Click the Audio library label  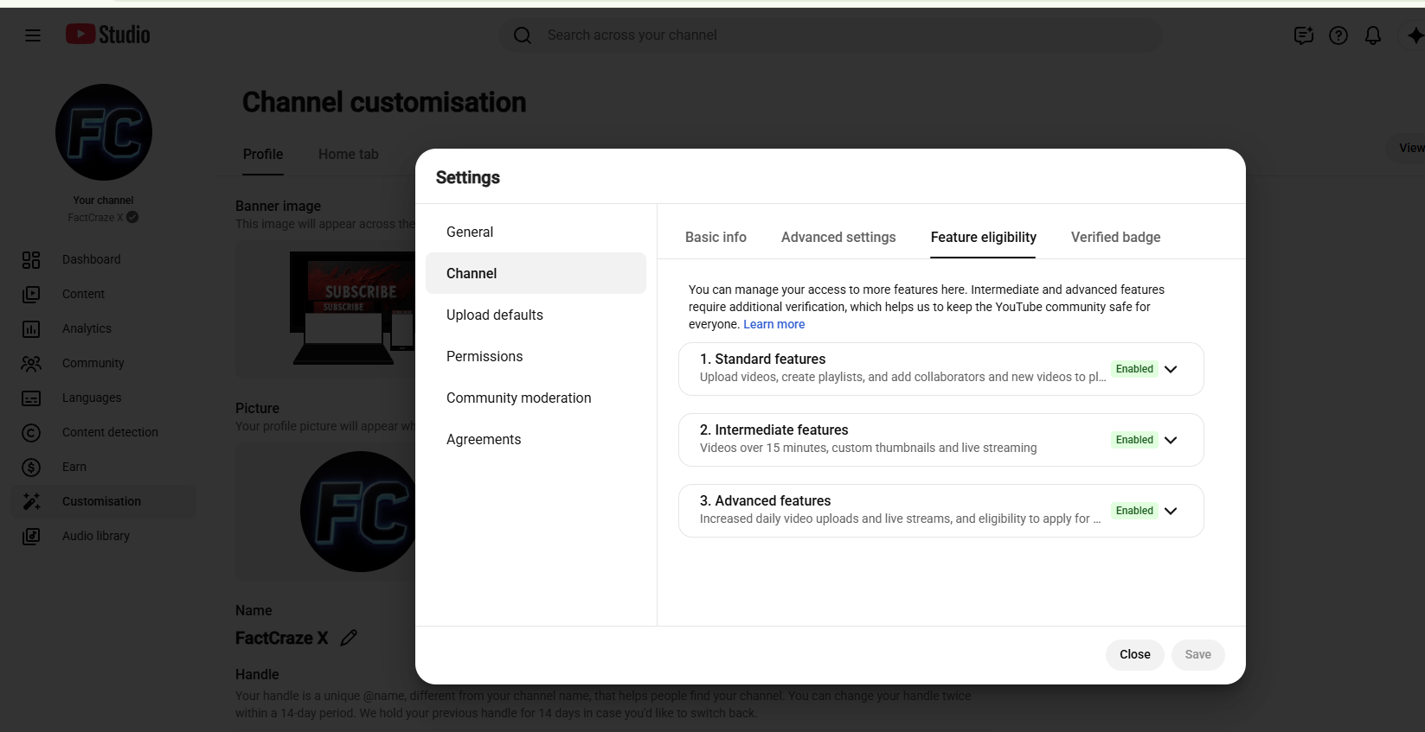click(x=96, y=536)
